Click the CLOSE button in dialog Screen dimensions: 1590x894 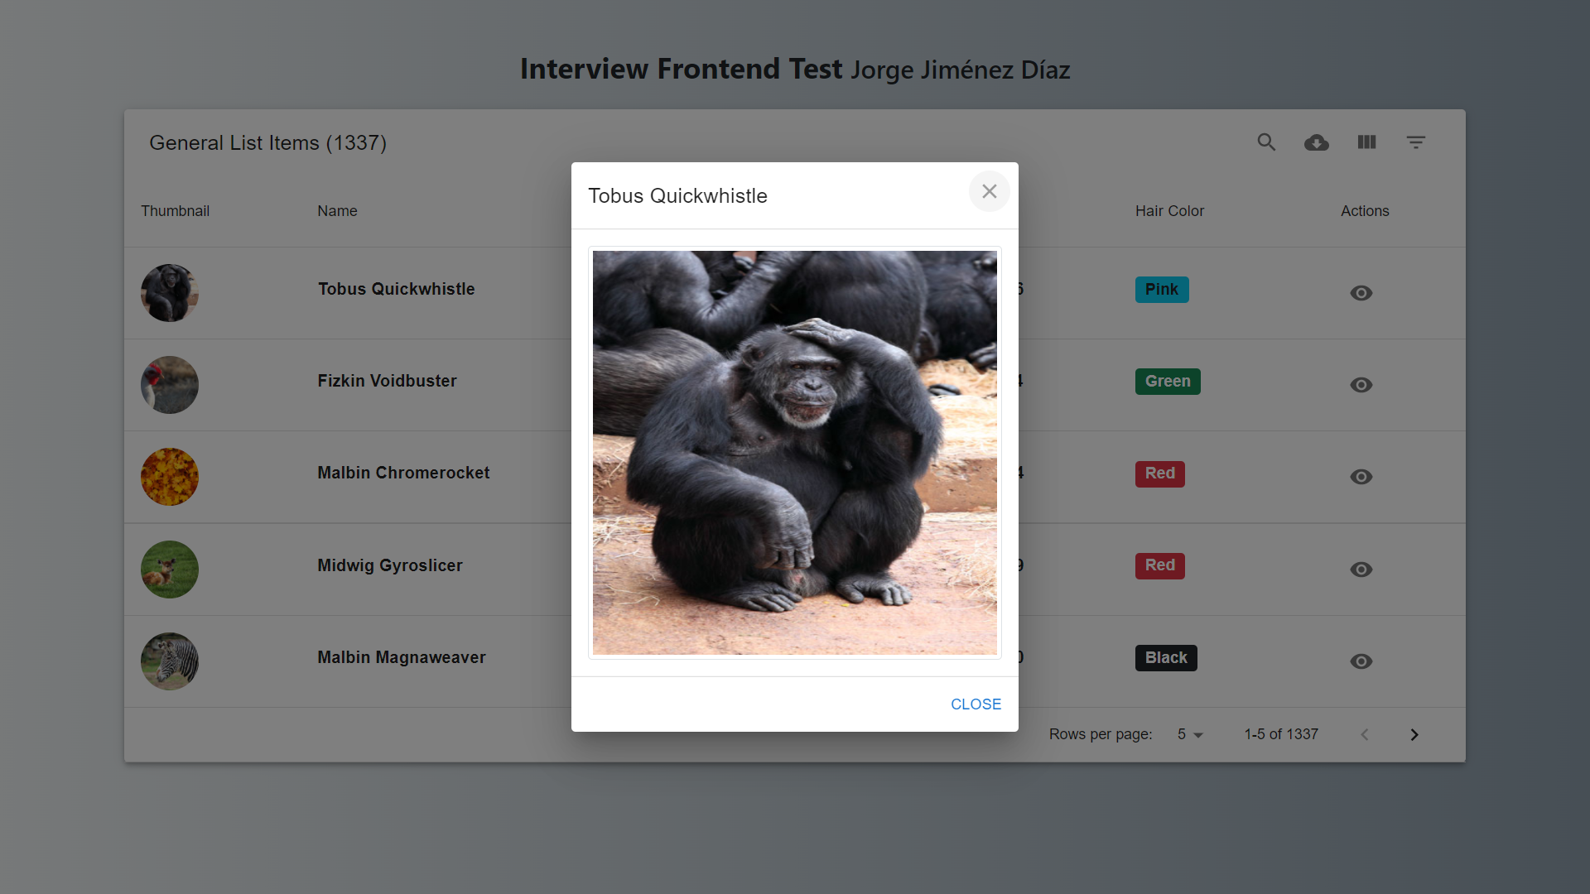tap(976, 704)
